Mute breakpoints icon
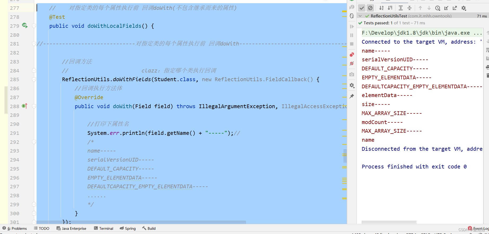 click(x=352, y=63)
